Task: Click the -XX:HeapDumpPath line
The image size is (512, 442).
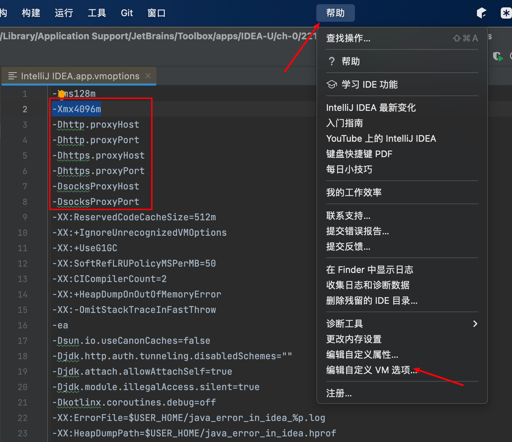Action: click(x=194, y=433)
